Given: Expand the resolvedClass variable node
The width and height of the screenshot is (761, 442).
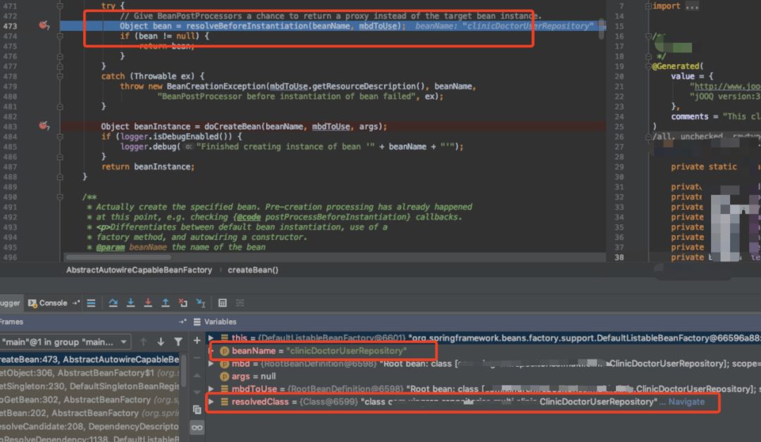Looking at the screenshot, I should click(212, 402).
